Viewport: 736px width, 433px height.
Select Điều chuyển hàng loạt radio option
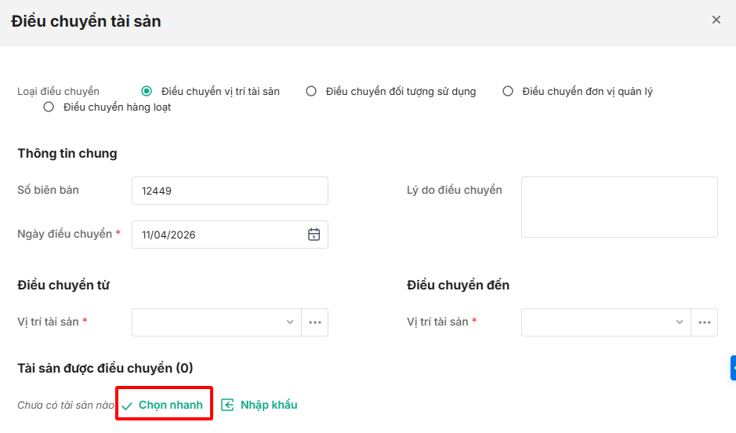[x=49, y=107]
